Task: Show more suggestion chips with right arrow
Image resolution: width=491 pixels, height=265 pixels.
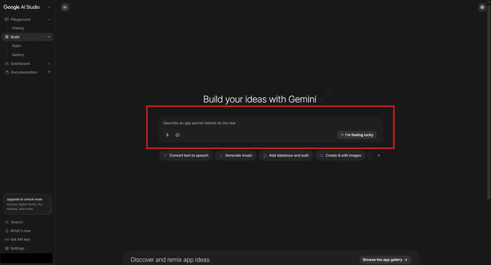Action: click(378, 155)
